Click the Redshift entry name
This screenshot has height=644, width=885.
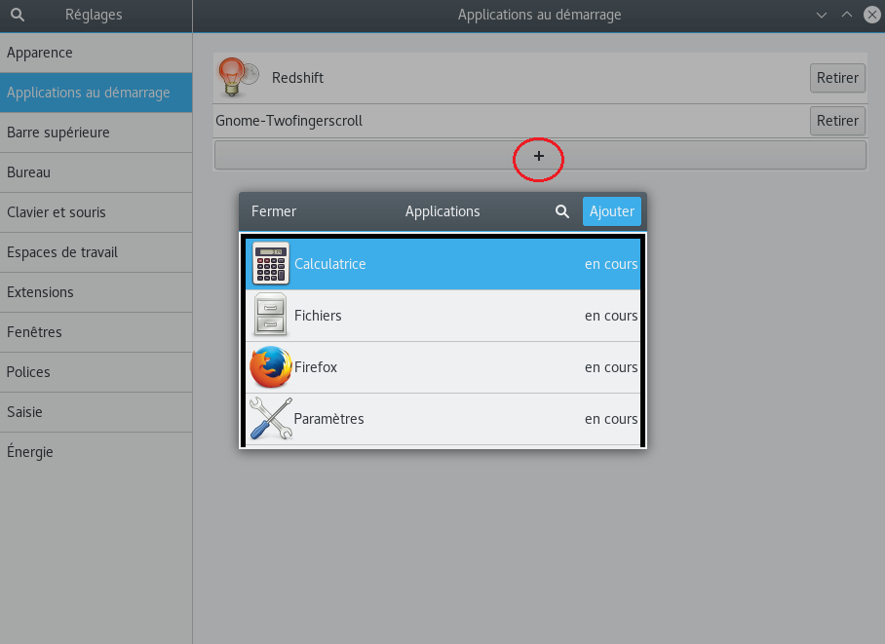coord(297,78)
